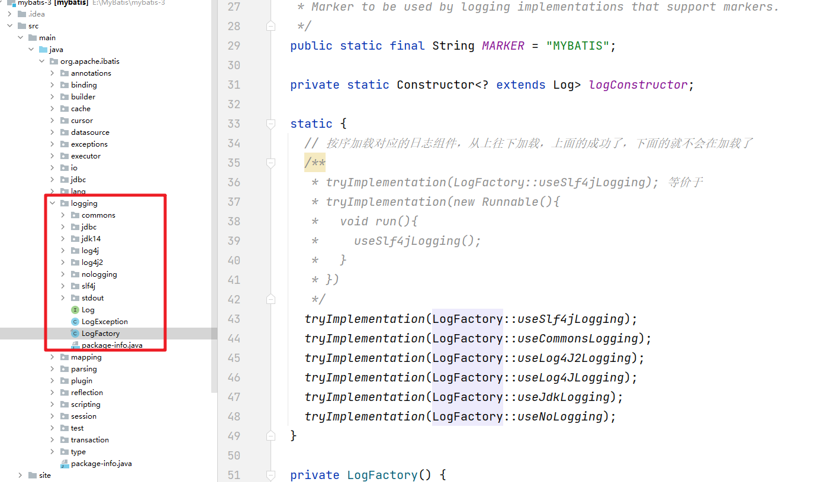The image size is (840, 482).
Task: Click the fold marker at line 33
Action: coord(271,124)
